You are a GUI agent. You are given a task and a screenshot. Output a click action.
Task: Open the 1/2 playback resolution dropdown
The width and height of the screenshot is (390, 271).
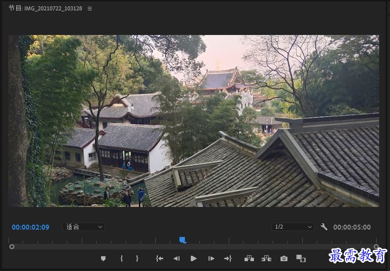point(293,227)
